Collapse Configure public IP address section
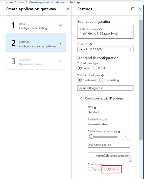 (81, 98)
